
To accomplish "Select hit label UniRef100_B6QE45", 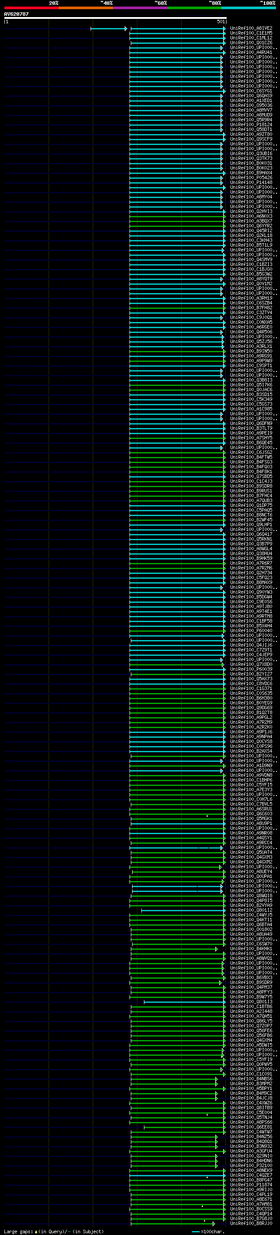I will pos(251,442).
